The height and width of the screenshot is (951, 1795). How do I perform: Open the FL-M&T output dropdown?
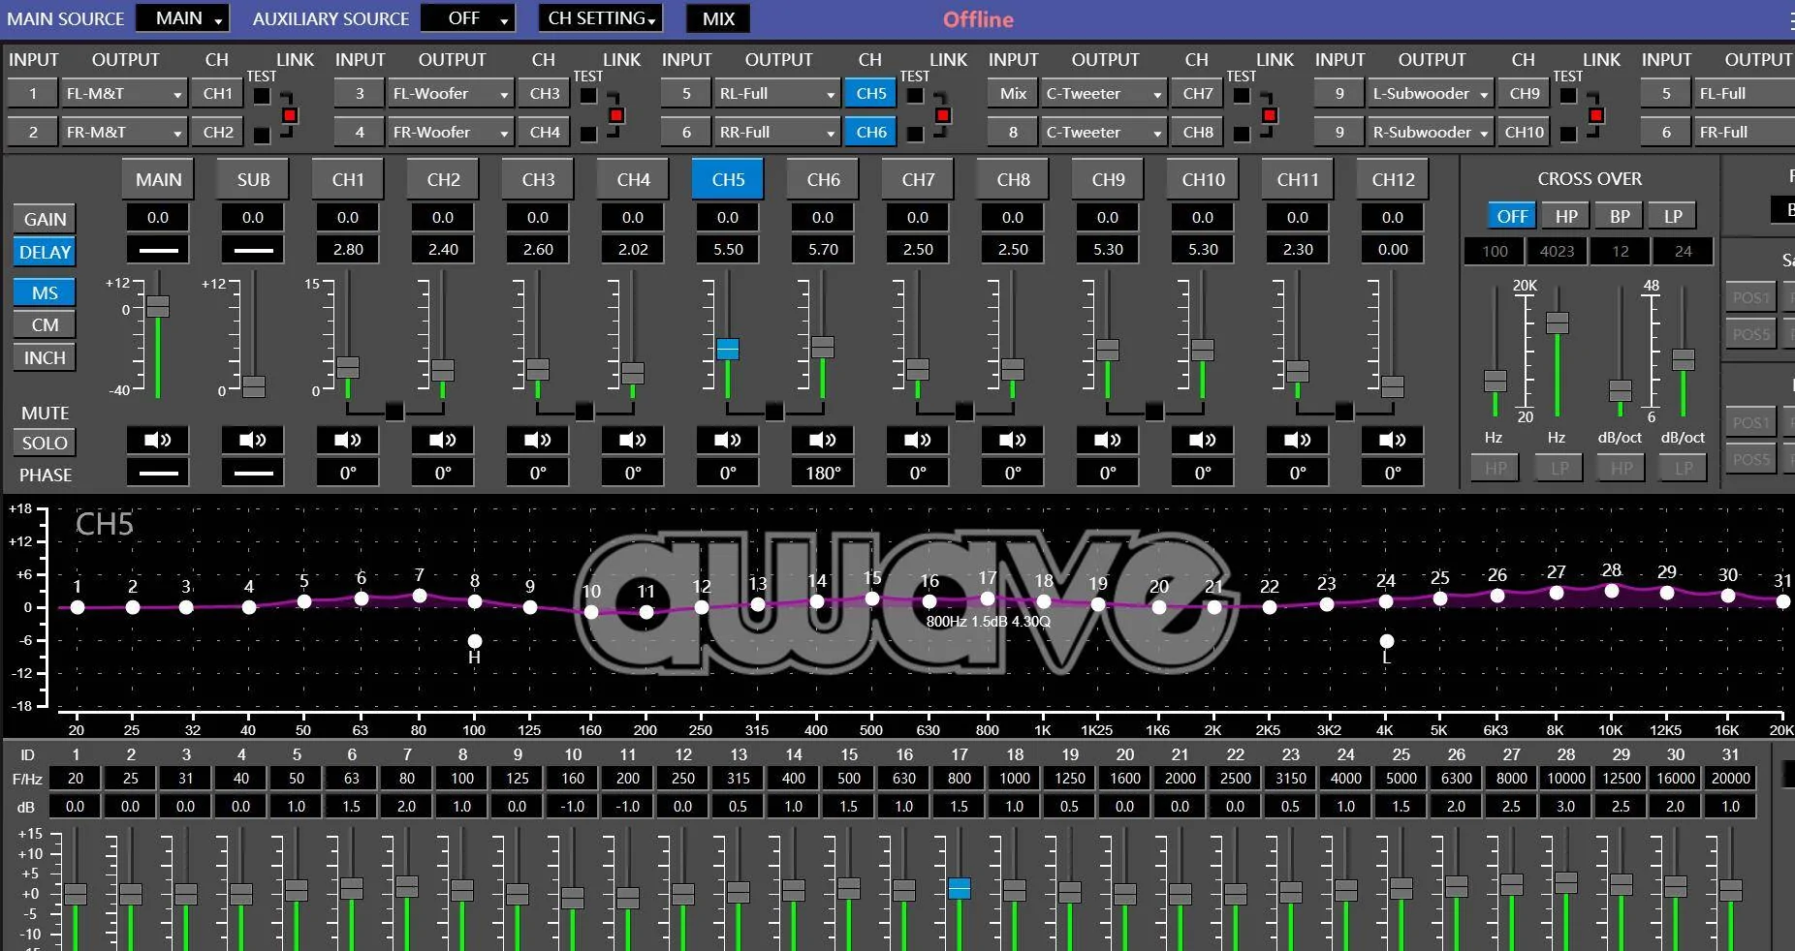click(122, 94)
